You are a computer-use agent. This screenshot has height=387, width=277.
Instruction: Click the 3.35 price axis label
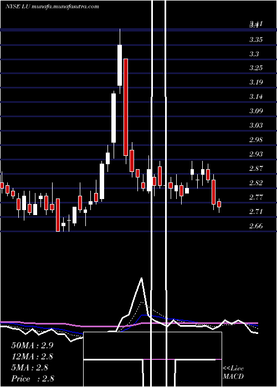click(x=256, y=39)
